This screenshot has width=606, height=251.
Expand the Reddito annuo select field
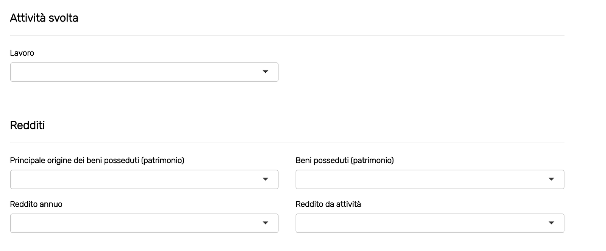(136, 223)
